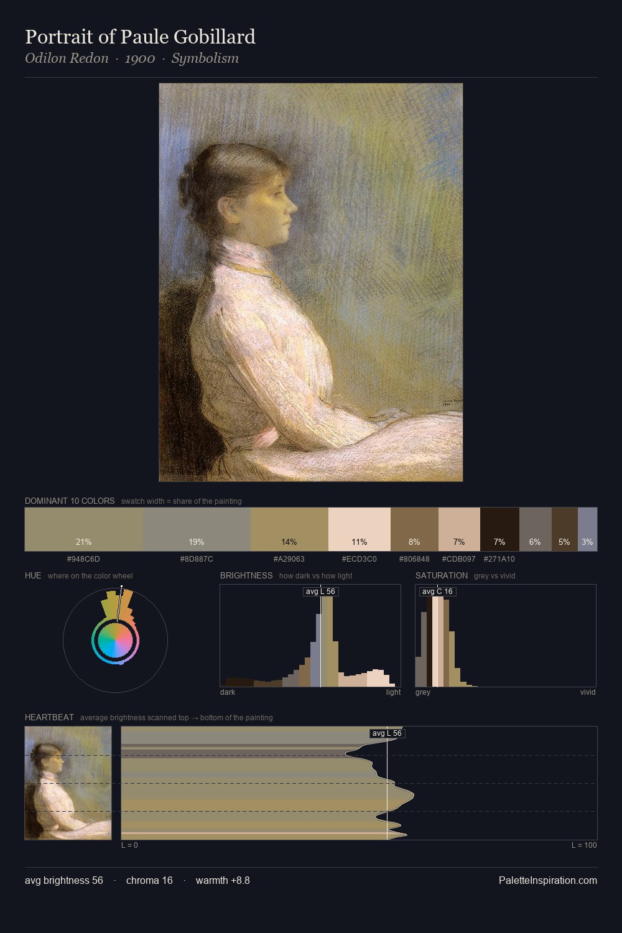Select the 11% pale pink swatch
This screenshot has width=622, height=933.
[360, 529]
